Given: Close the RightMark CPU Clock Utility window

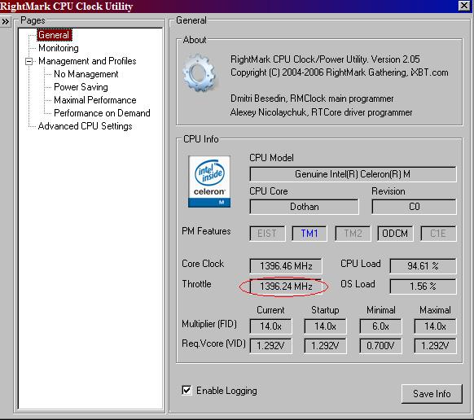Looking at the screenshot, I should [x=464, y=6].
